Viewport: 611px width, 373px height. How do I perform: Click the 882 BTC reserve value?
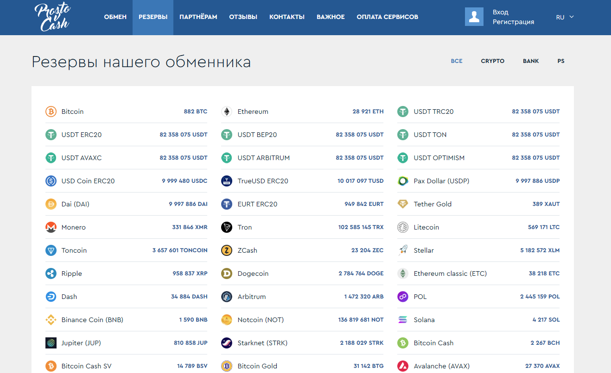[196, 112]
